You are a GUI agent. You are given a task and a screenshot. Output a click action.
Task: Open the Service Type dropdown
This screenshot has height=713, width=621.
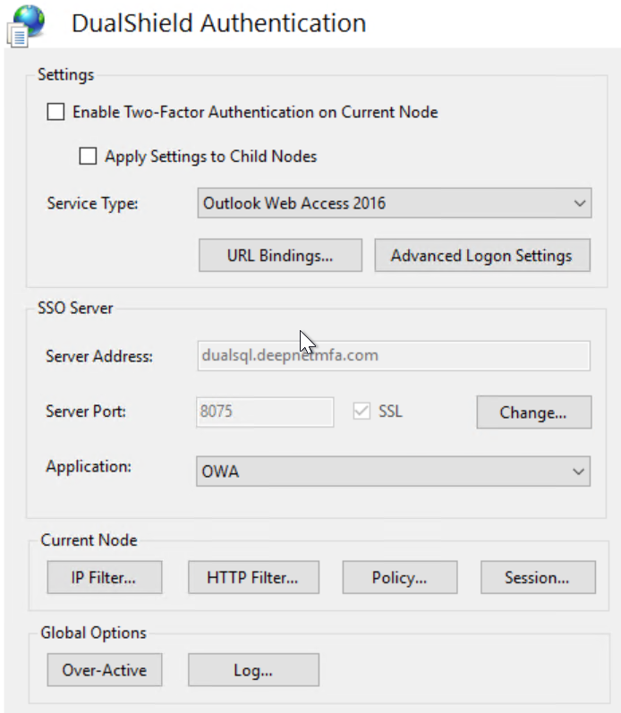click(x=579, y=203)
